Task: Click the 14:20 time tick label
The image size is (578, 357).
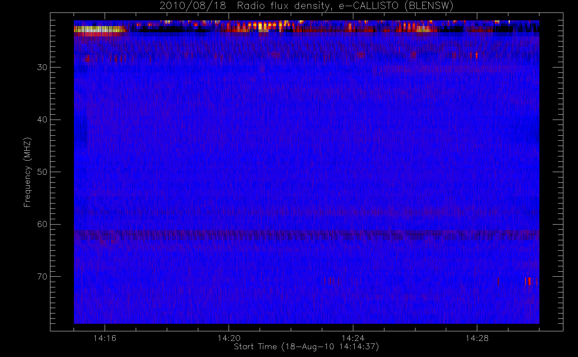Action: [229, 338]
